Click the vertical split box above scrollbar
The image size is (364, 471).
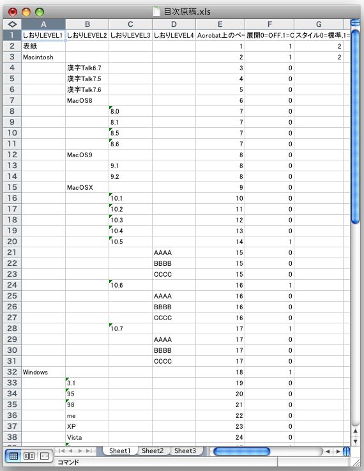[355, 22]
